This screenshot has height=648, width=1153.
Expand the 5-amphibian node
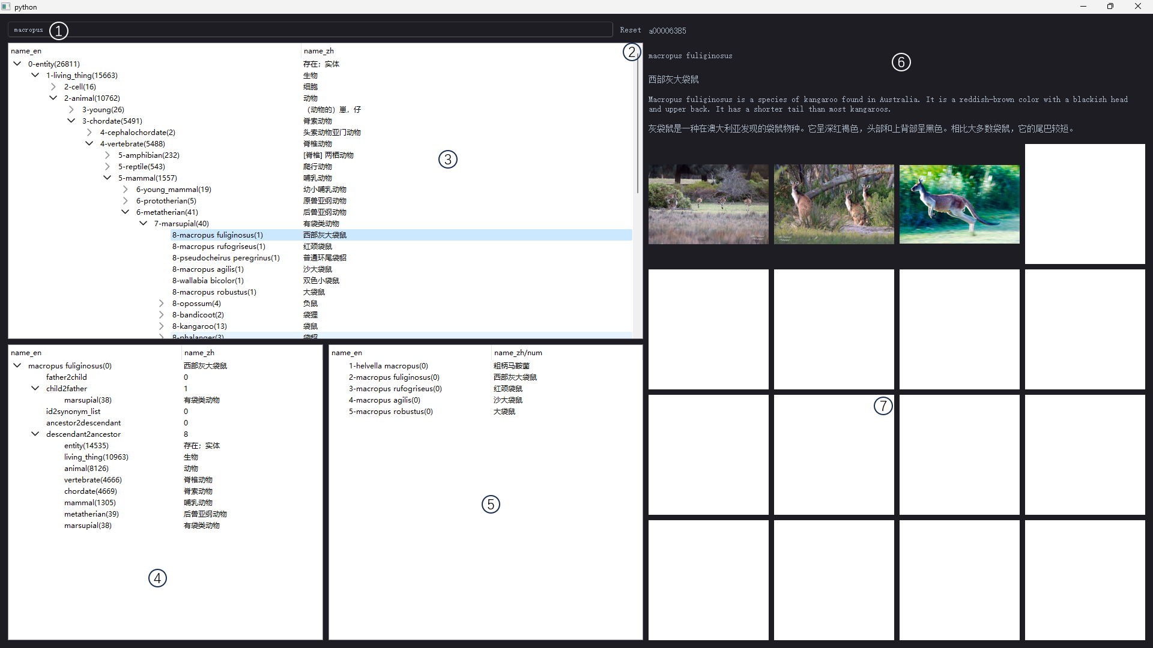[x=107, y=155]
